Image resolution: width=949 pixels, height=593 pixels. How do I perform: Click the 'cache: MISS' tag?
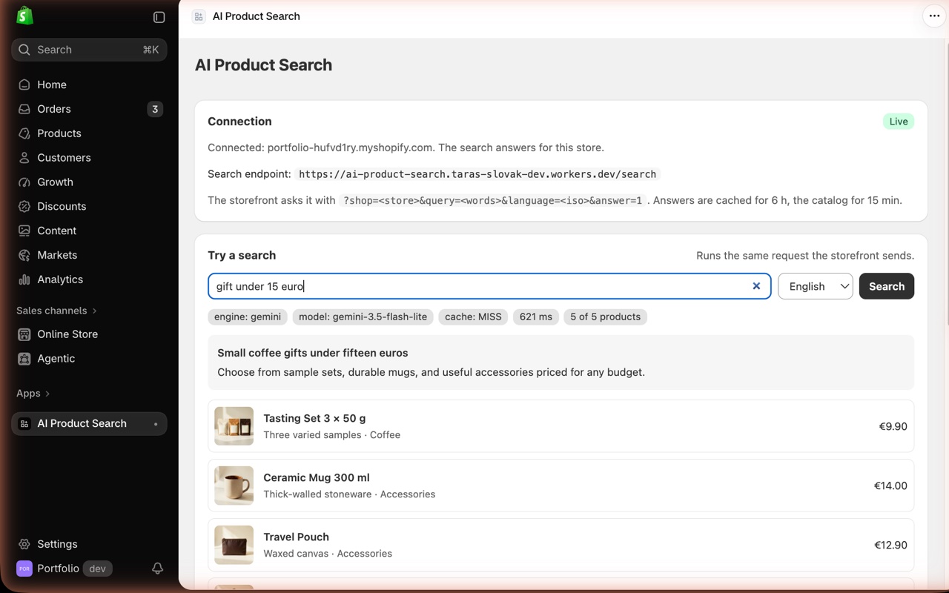[473, 317]
